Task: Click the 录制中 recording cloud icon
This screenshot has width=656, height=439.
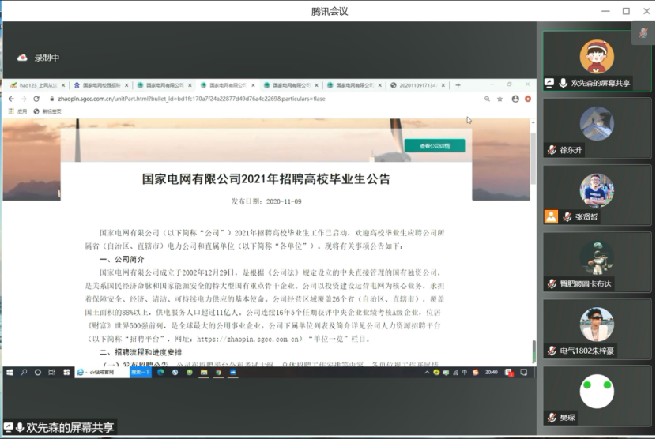Action: (x=22, y=58)
